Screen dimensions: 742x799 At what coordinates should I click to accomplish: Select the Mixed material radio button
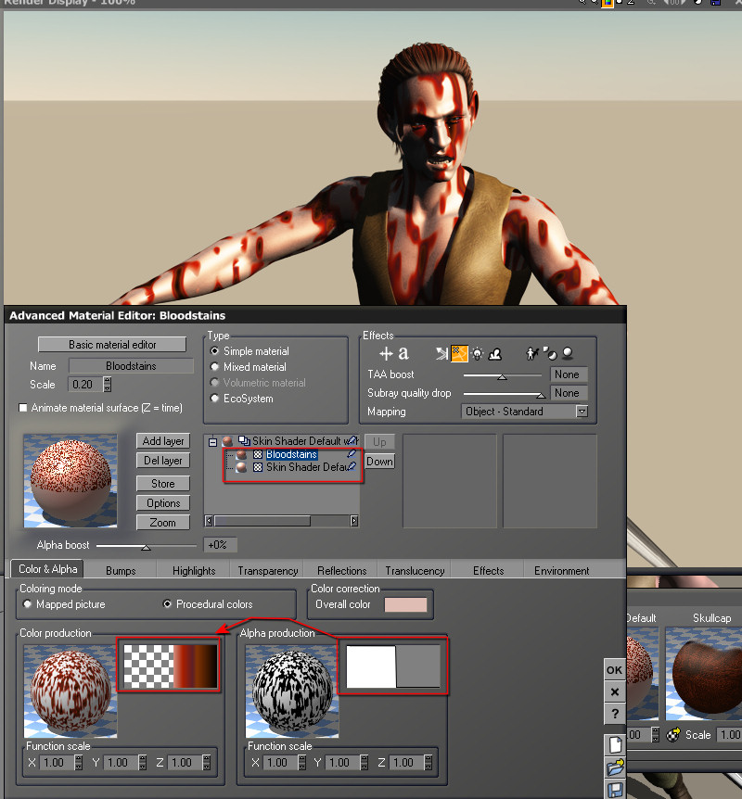click(x=216, y=367)
